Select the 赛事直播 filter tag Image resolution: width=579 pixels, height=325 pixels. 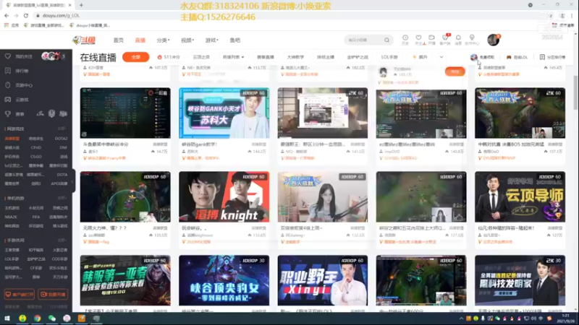[266, 57]
